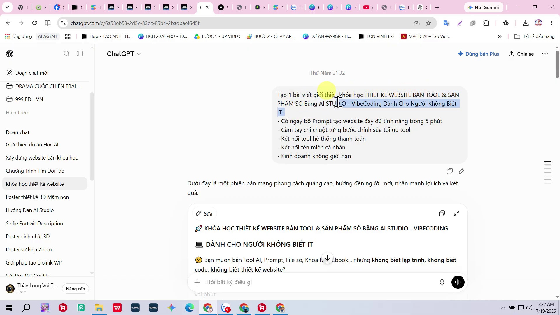The width and height of the screenshot is (560, 315).
Task: Edit the user message with pencil icon
Action: point(461,171)
